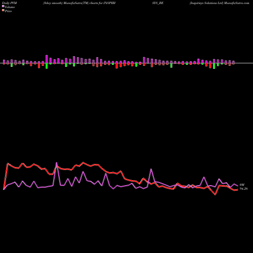Click the 'SYS_BE' symbol text

point(158,3)
